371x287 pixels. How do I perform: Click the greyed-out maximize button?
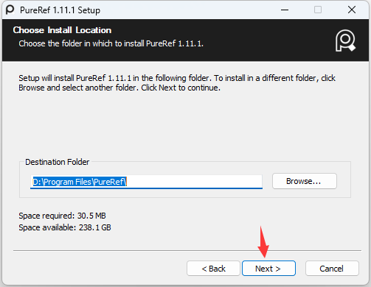tap(318, 10)
